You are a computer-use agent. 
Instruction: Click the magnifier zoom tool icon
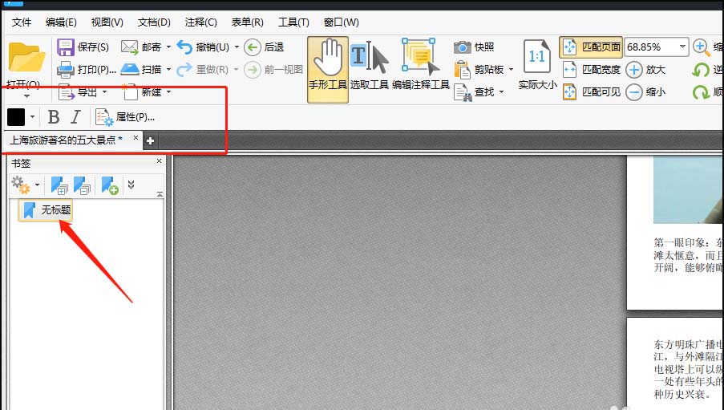(702, 47)
